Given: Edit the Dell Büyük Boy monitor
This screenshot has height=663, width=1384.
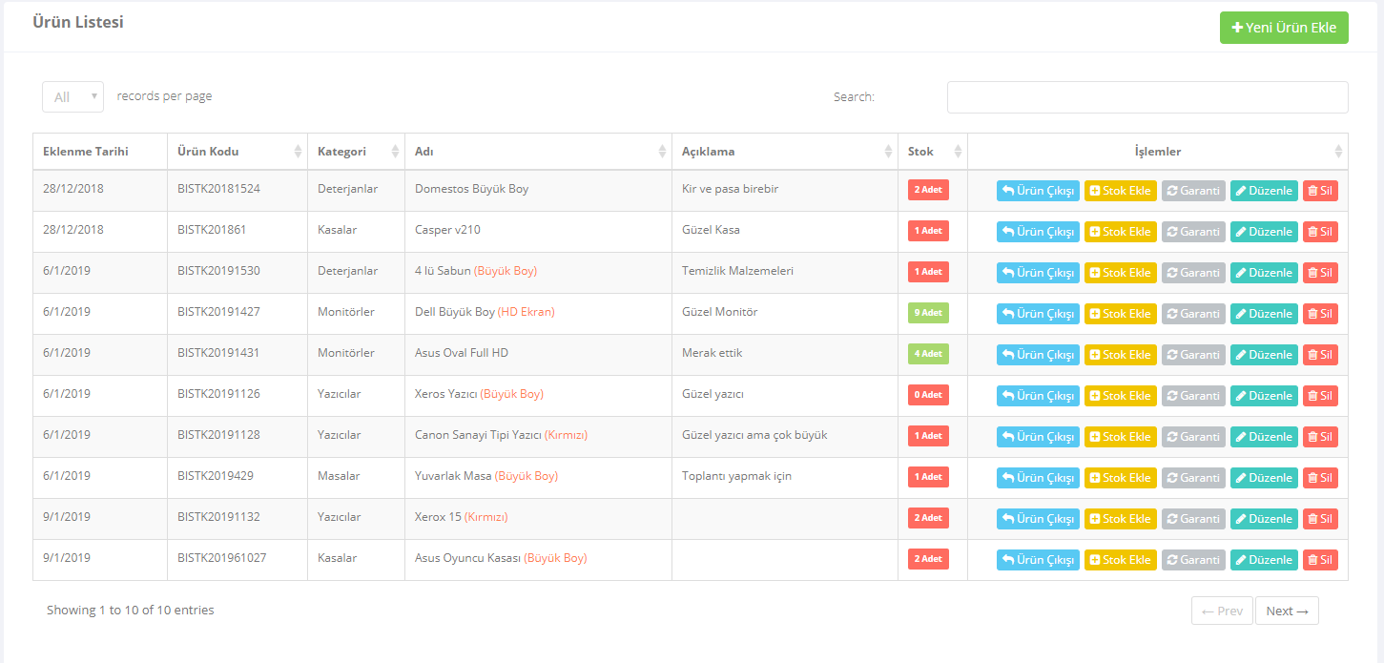Looking at the screenshot, I should coord(1264,314).
